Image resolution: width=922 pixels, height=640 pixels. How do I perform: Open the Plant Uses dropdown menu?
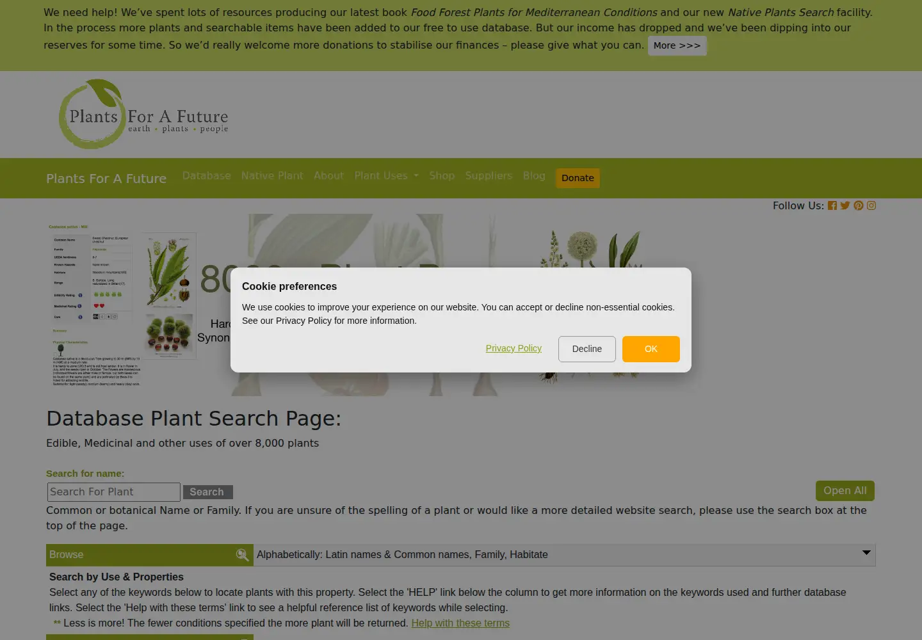(x=386, y=175)
